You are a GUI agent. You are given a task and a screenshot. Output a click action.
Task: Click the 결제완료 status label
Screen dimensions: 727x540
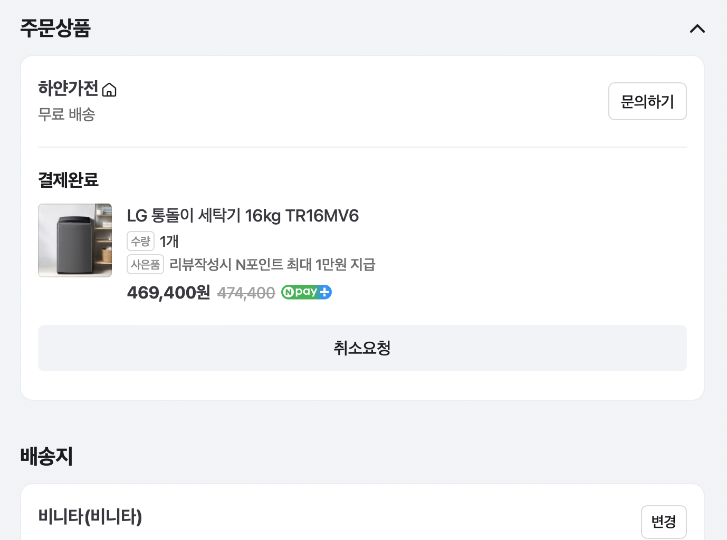68,179
